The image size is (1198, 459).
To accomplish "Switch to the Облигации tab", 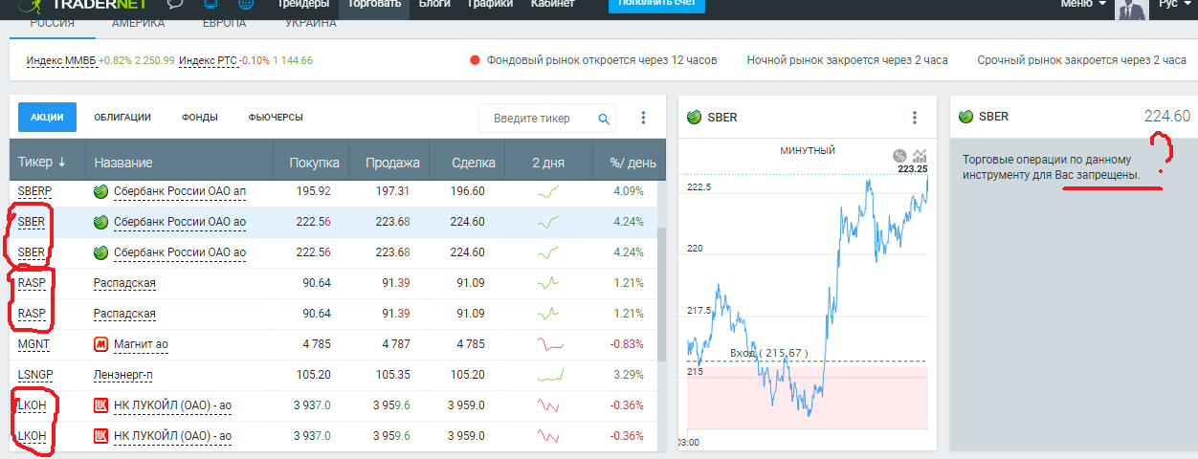I will pos(122,118).
